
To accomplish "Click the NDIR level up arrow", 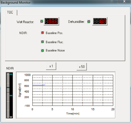I will pos(11,74).
